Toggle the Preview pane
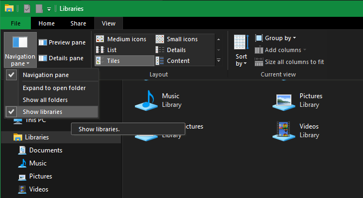Image resolution: width=363 pixels, height=198 pixels. (62, 42)
